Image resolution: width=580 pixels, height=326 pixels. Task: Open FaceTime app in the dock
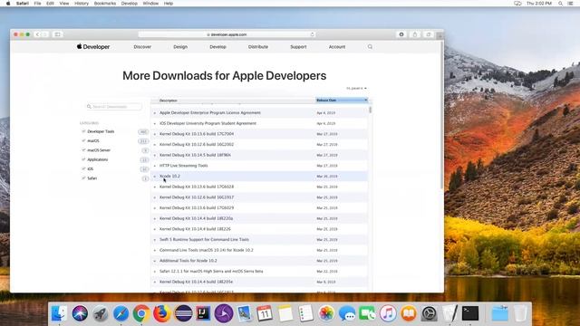click(367, 313)
